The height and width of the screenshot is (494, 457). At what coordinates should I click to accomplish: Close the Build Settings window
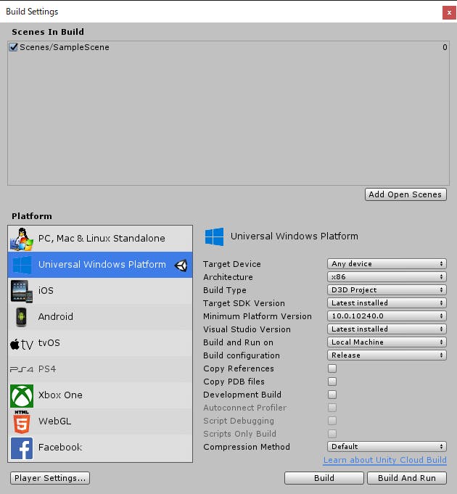[x=449, y=13]
